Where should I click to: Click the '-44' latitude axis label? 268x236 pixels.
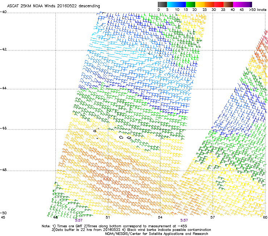3,88
